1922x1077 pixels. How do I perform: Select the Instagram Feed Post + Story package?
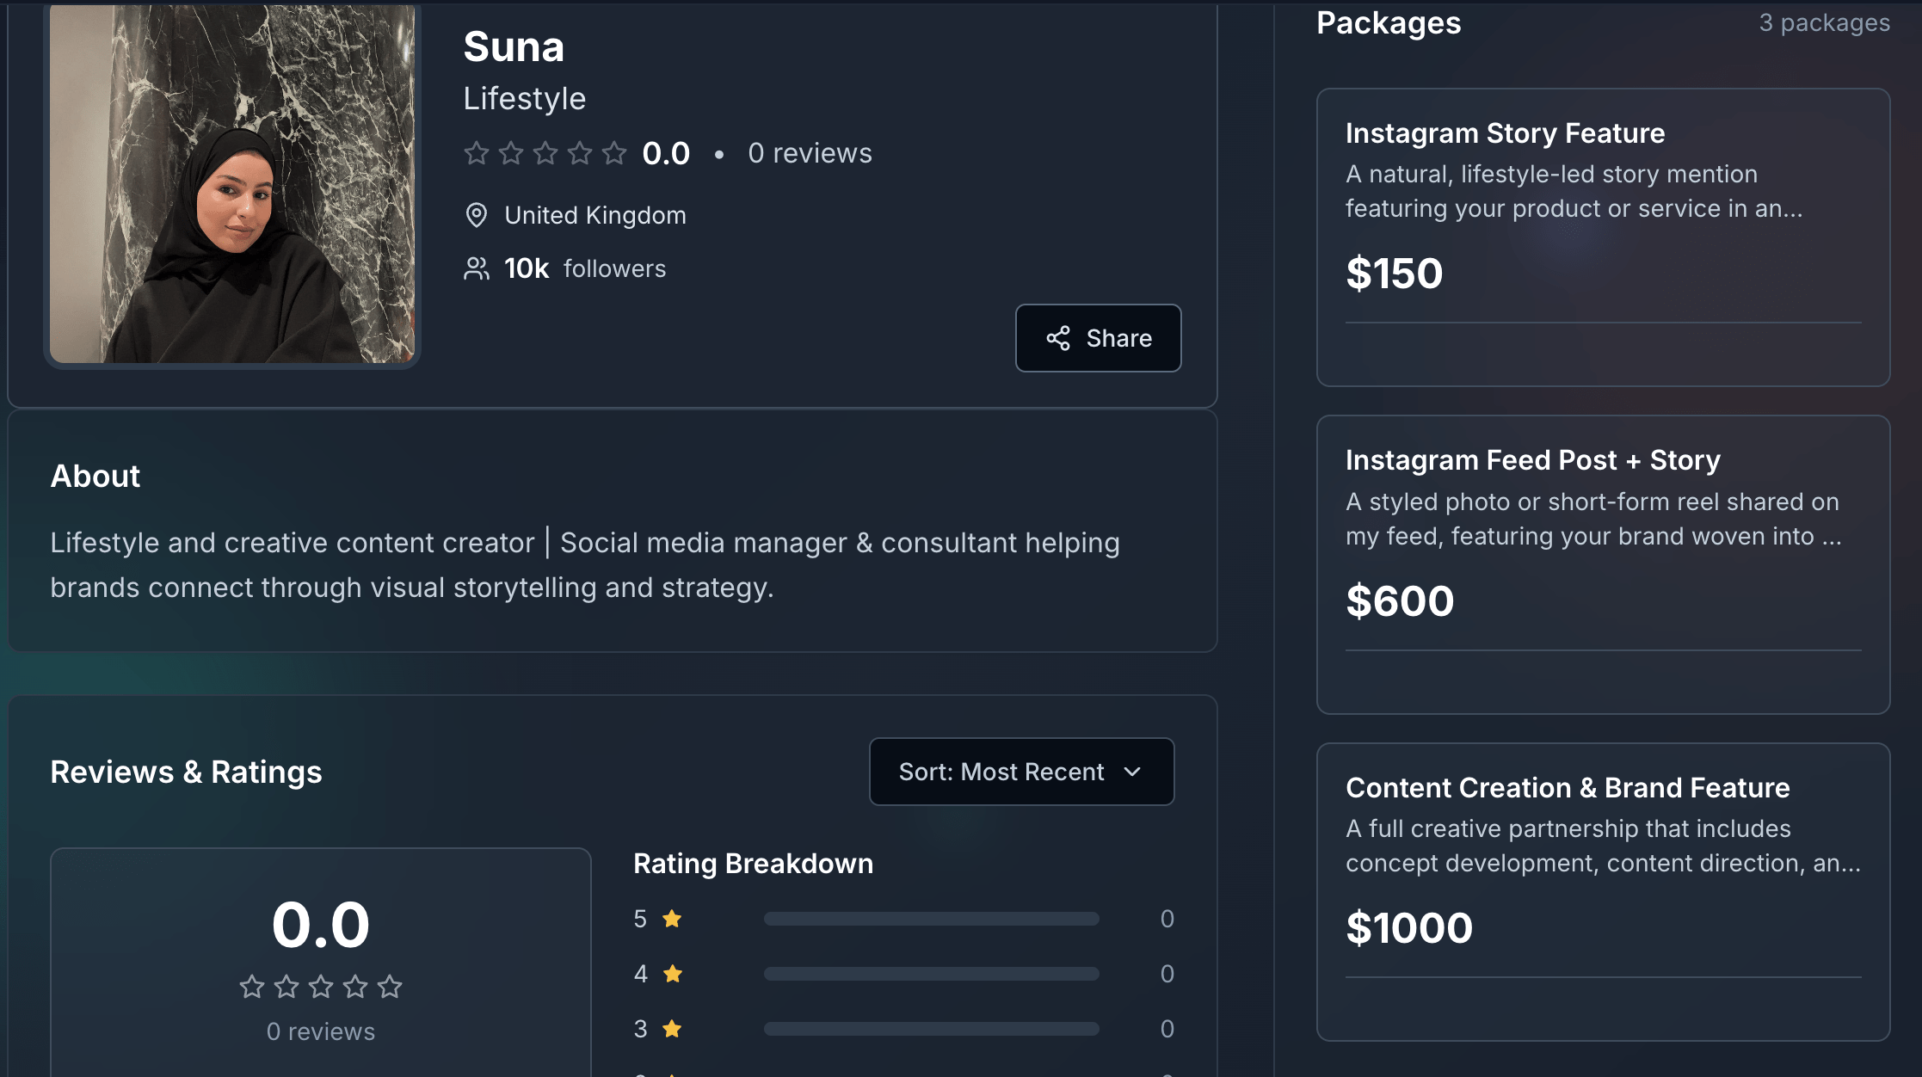click(x=1602, y=564)
